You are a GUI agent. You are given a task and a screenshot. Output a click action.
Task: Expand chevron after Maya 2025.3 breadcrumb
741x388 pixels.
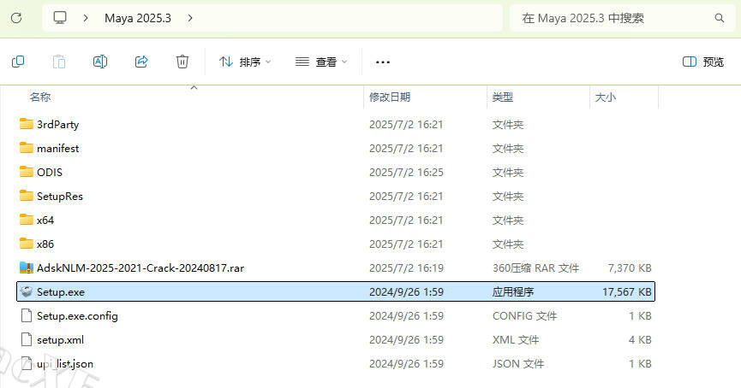(x=190, y=18)
